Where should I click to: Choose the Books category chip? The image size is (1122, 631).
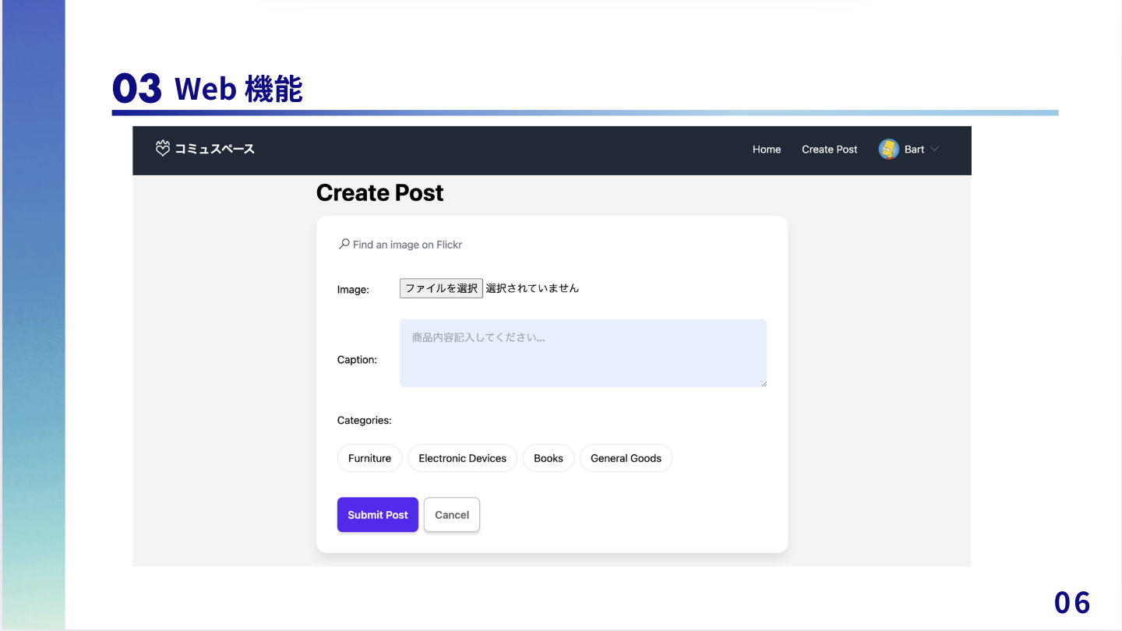click(548, 458)
